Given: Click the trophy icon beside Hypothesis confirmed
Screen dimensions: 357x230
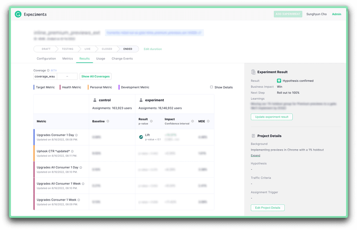Looking at the screenshot, I should pos(279,81).
